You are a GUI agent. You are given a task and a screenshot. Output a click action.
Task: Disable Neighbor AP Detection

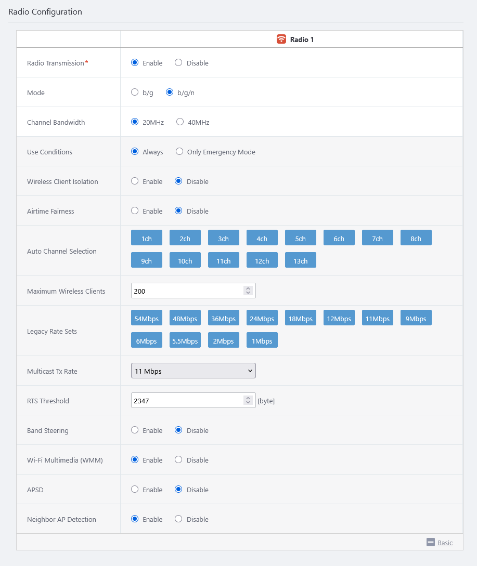178,519
